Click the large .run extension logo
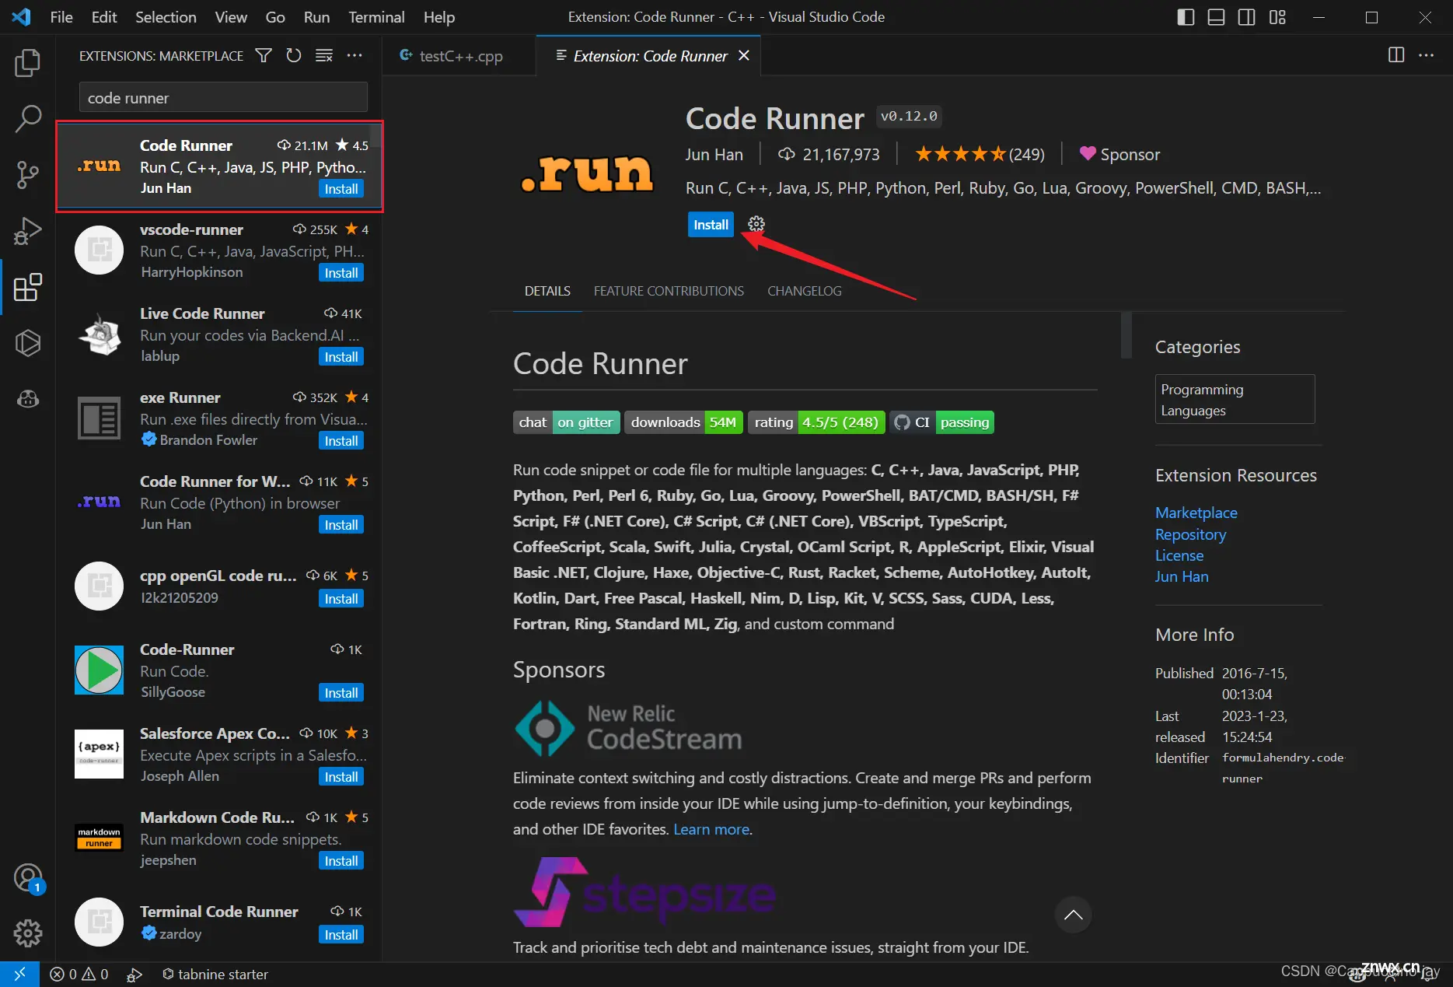Viewport: 1453px width, 987px height. coord(587,172)
